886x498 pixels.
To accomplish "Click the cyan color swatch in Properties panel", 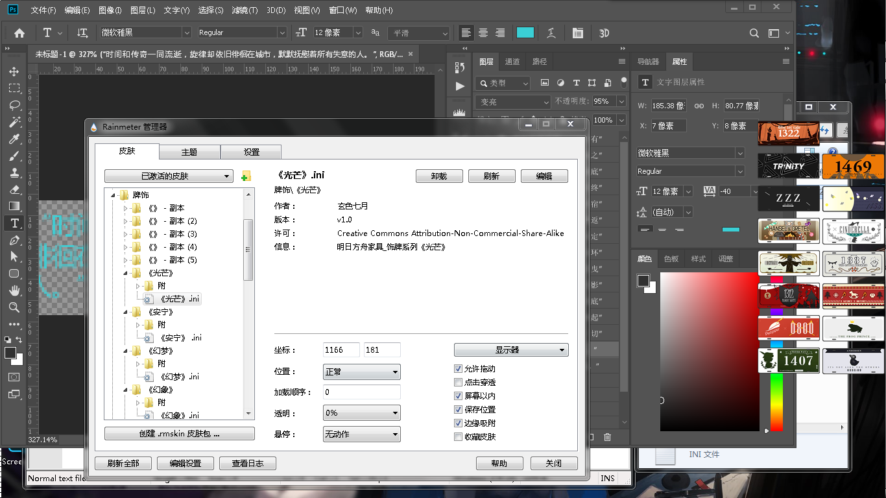I will coord(731,229).
